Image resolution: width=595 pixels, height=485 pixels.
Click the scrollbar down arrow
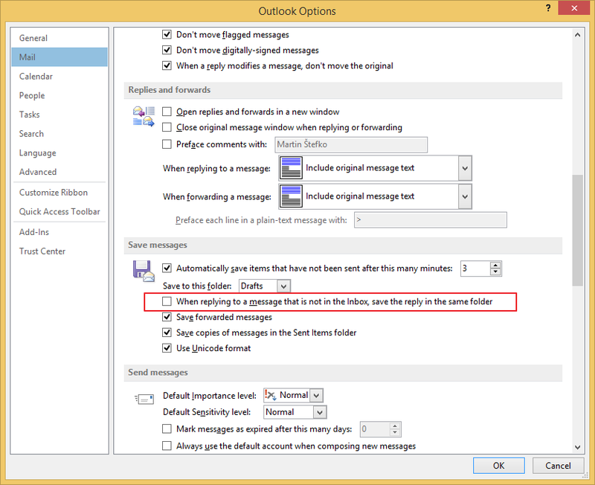pos(577,447)
